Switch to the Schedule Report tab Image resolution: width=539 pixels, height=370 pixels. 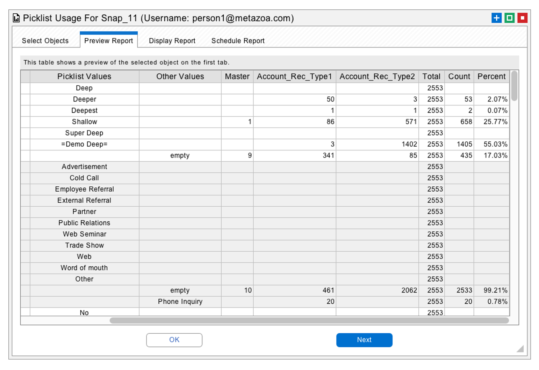(x=237, y=40)
